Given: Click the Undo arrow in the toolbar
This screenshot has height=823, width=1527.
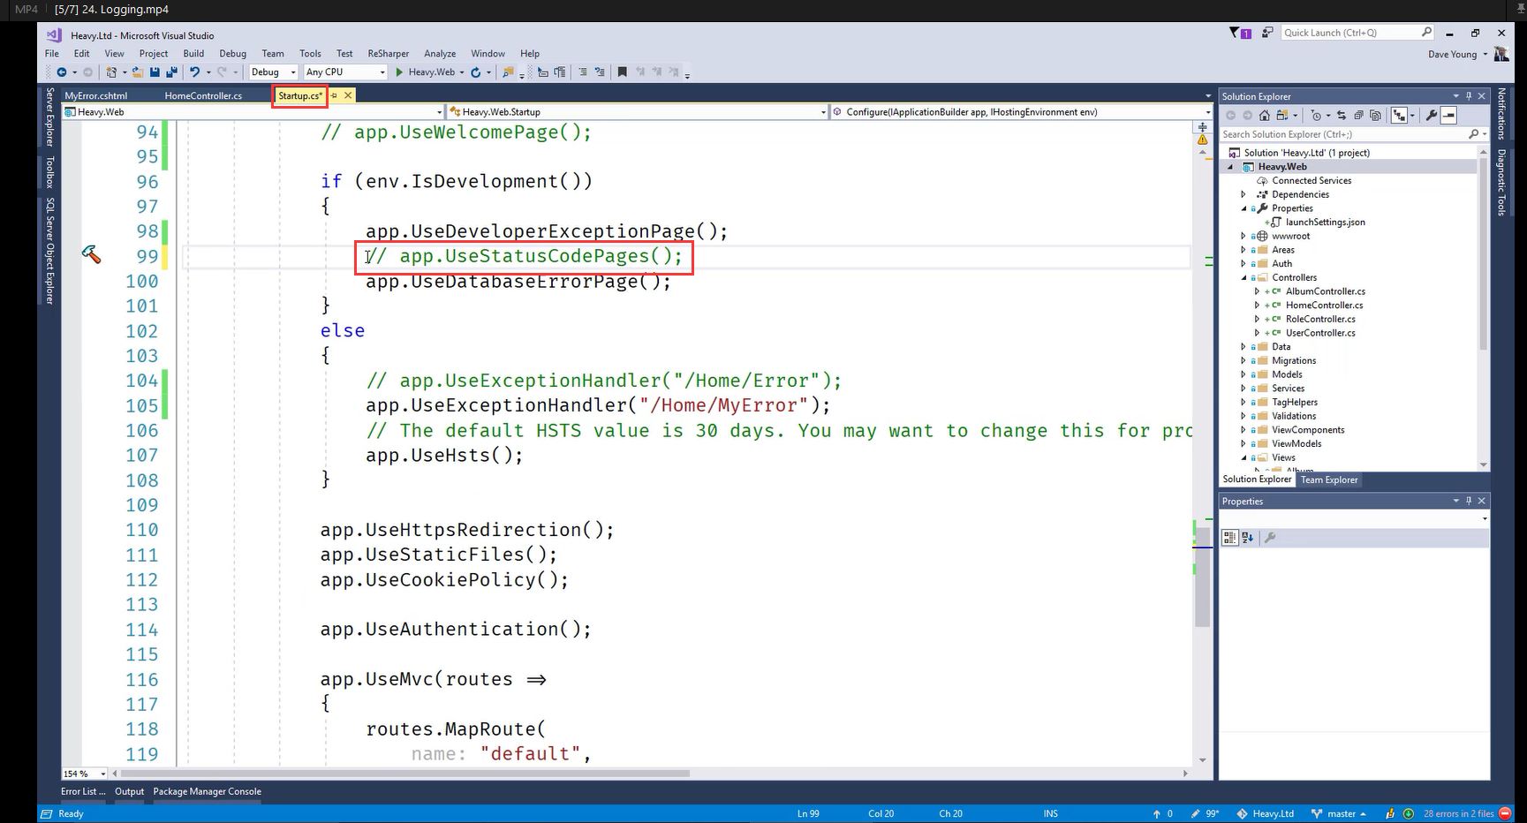Looking at the screenshot, I should (195, 72).
